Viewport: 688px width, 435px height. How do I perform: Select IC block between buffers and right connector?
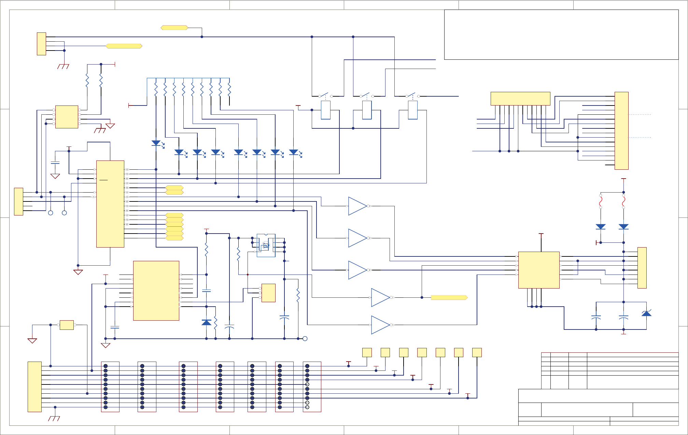pyautogui.click(x=539, y=270)
